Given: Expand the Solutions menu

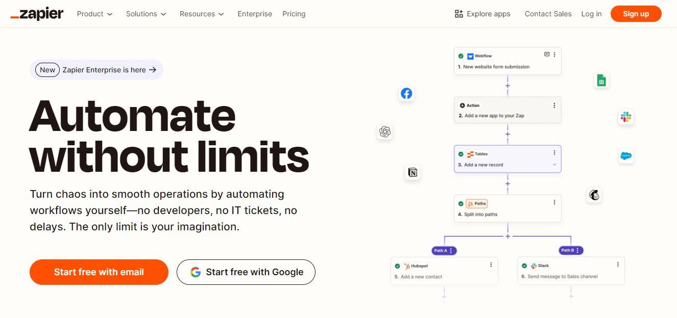Looking at the screenshot, I should (x=146, y=14).
